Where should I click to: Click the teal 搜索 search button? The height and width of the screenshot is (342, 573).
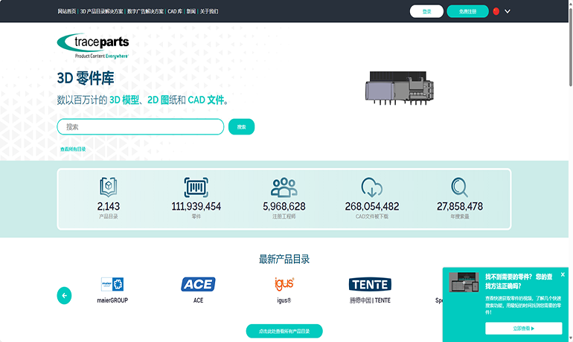tap(242, 126)
